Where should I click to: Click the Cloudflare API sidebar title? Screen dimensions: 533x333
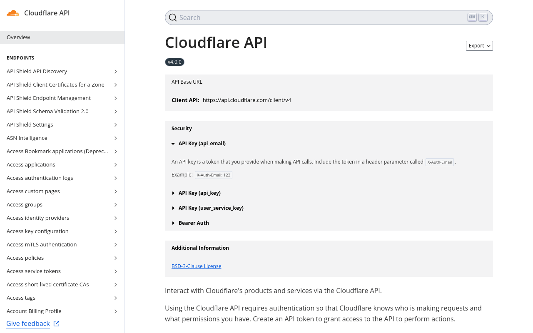click(47, 13)
